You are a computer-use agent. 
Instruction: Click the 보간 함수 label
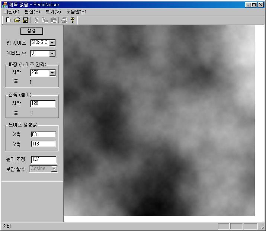[x=16, y=169]
